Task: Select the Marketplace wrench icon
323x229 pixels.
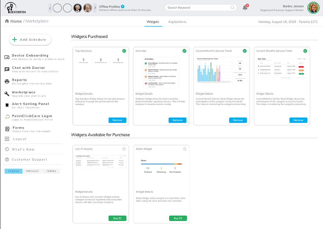Action: (x=7, y=94)
